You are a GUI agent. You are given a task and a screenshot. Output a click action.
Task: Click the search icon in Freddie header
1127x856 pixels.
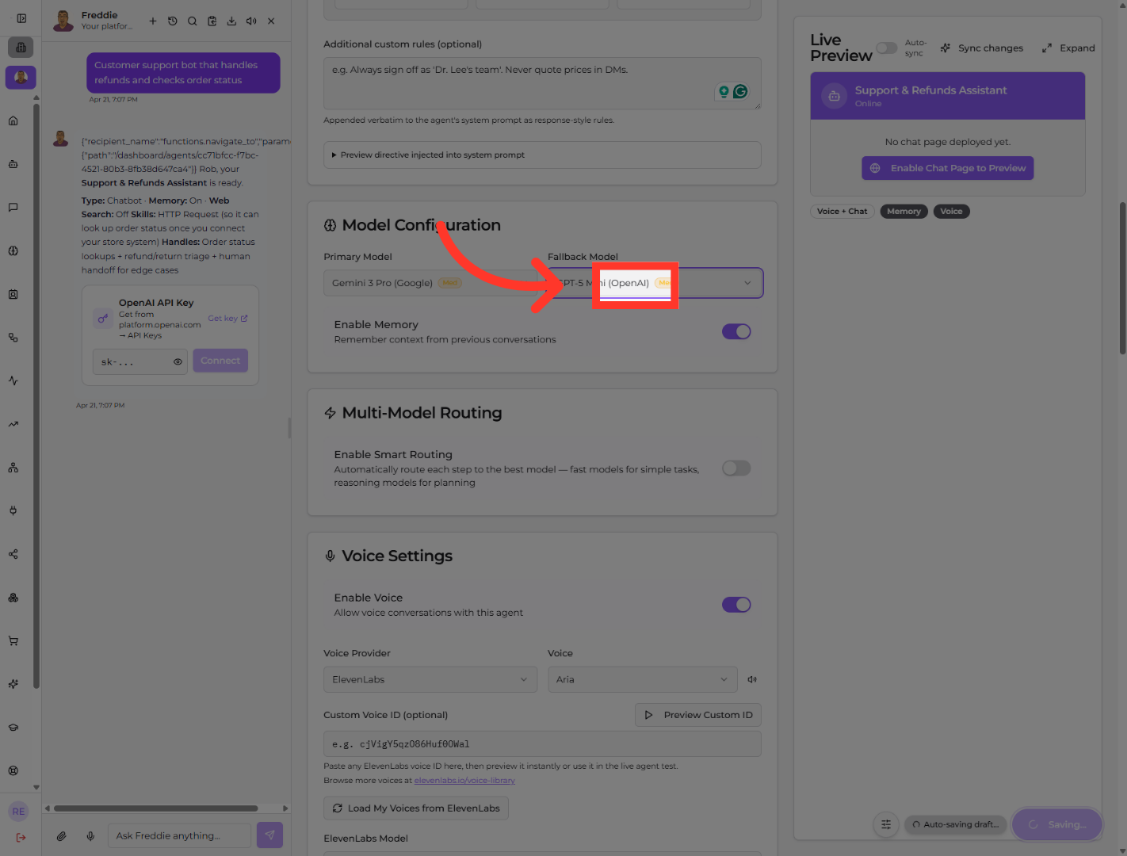point(193,21)
